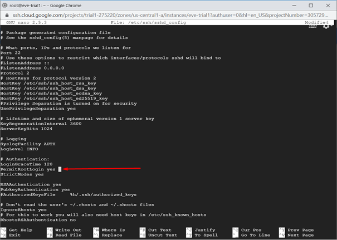The width and height of the screenshot is (337, 240).
Task: Click the 'RSAAuthentication yes' line
Action: 31,184
